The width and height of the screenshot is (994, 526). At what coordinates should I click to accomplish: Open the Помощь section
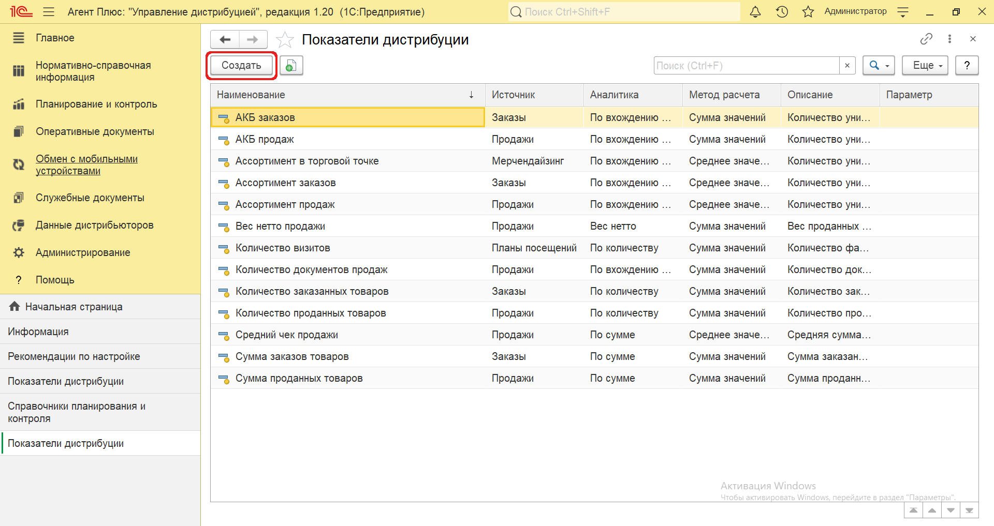click(100, 280)
